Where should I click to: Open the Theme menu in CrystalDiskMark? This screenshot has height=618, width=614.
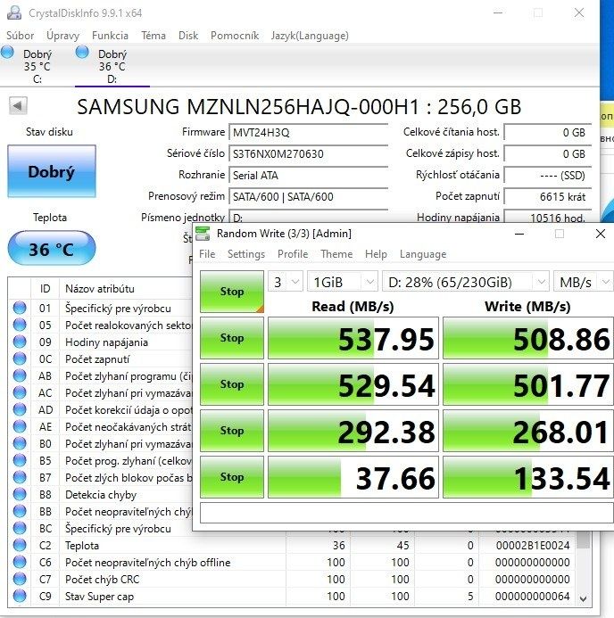(336, 254)
